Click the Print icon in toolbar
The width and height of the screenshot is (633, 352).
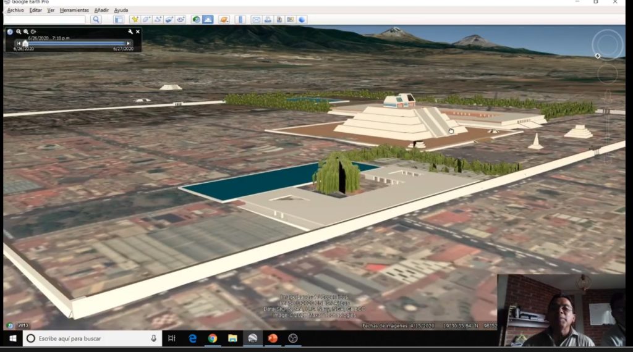pyautogui.click(x=268, y=20)
